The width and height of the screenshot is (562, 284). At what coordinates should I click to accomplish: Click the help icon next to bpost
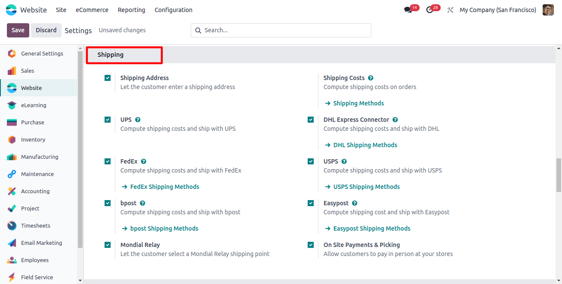142,203
